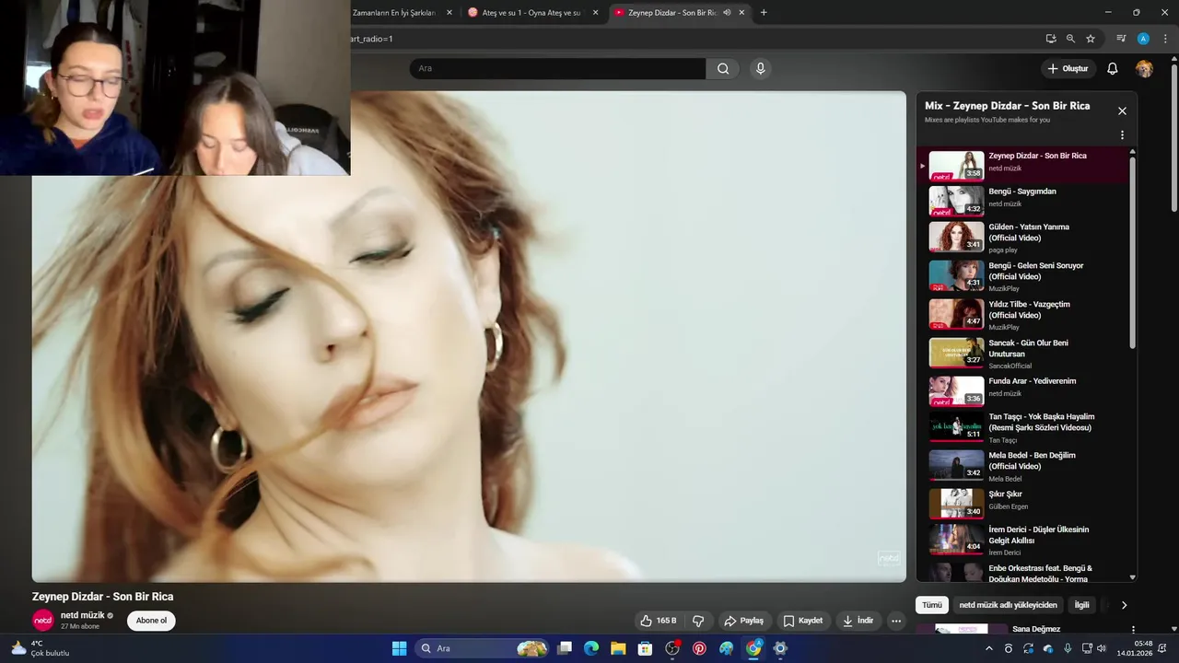Select netd müzik adlı yükleyiciden chip
Screen dimensions: 1179x663
1009,605
